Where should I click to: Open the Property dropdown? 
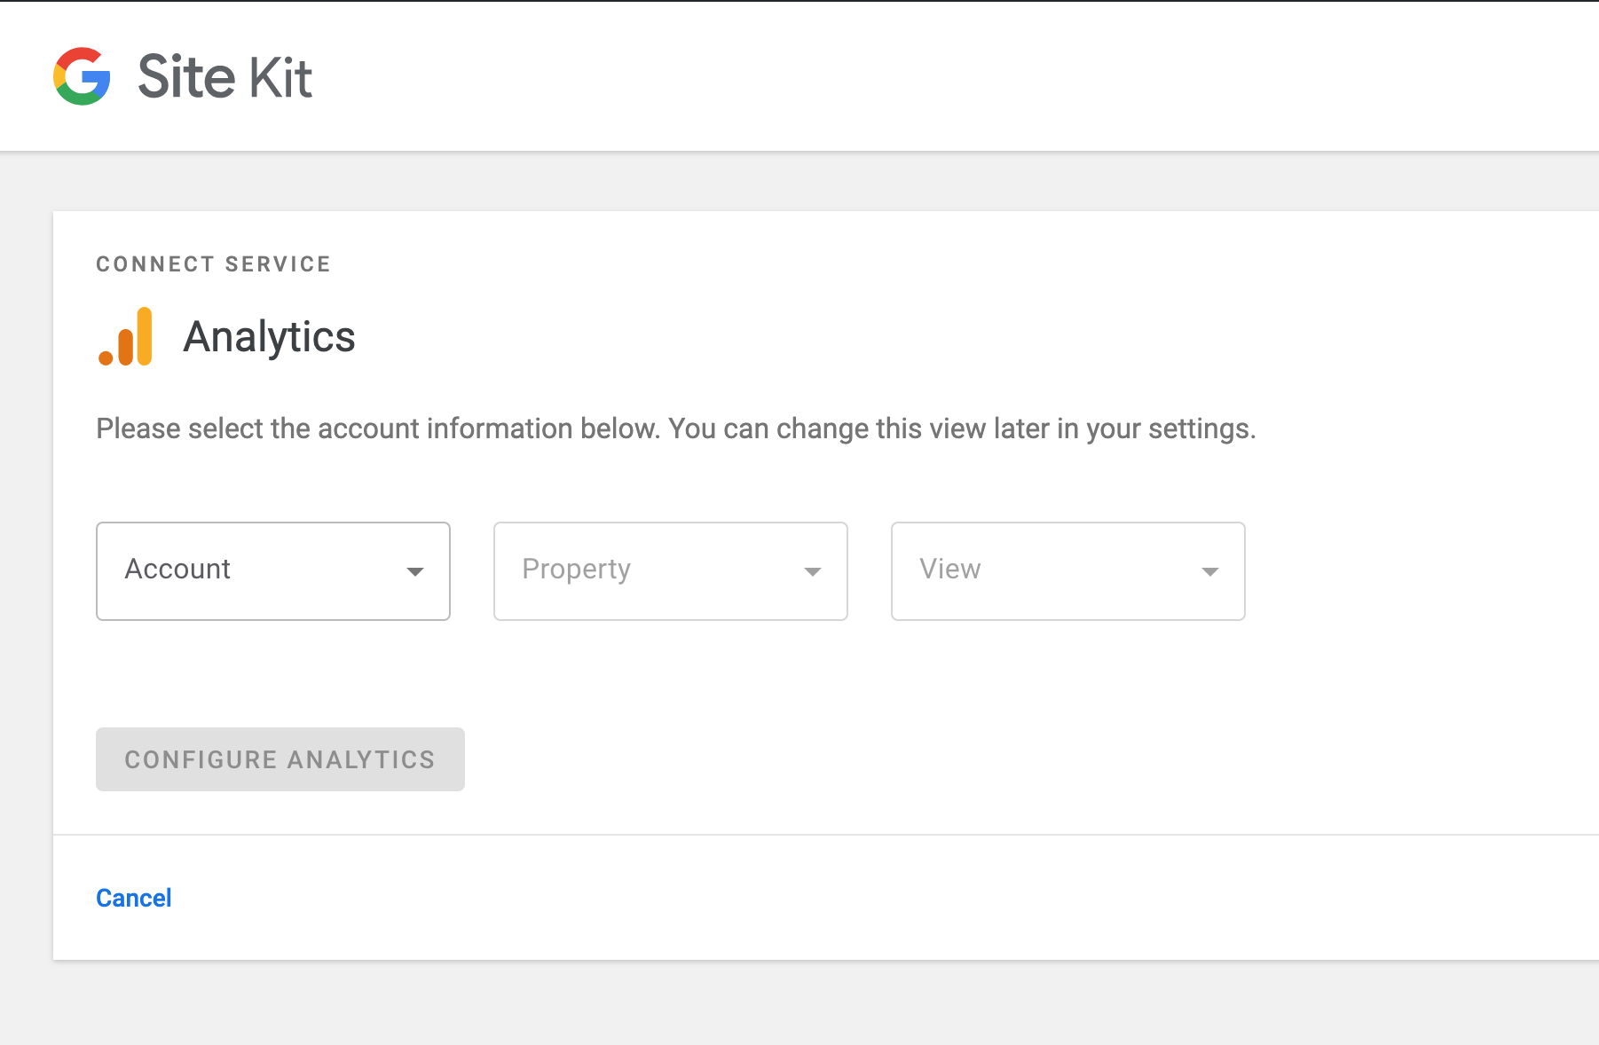tap(671, 571)
